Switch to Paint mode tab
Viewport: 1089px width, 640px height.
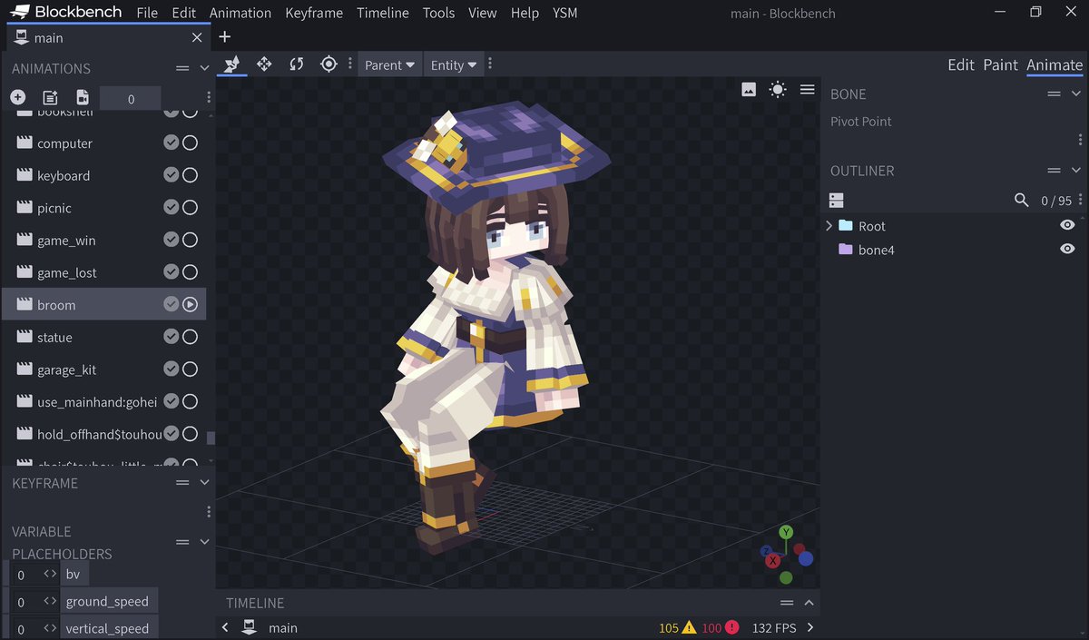1001,64
